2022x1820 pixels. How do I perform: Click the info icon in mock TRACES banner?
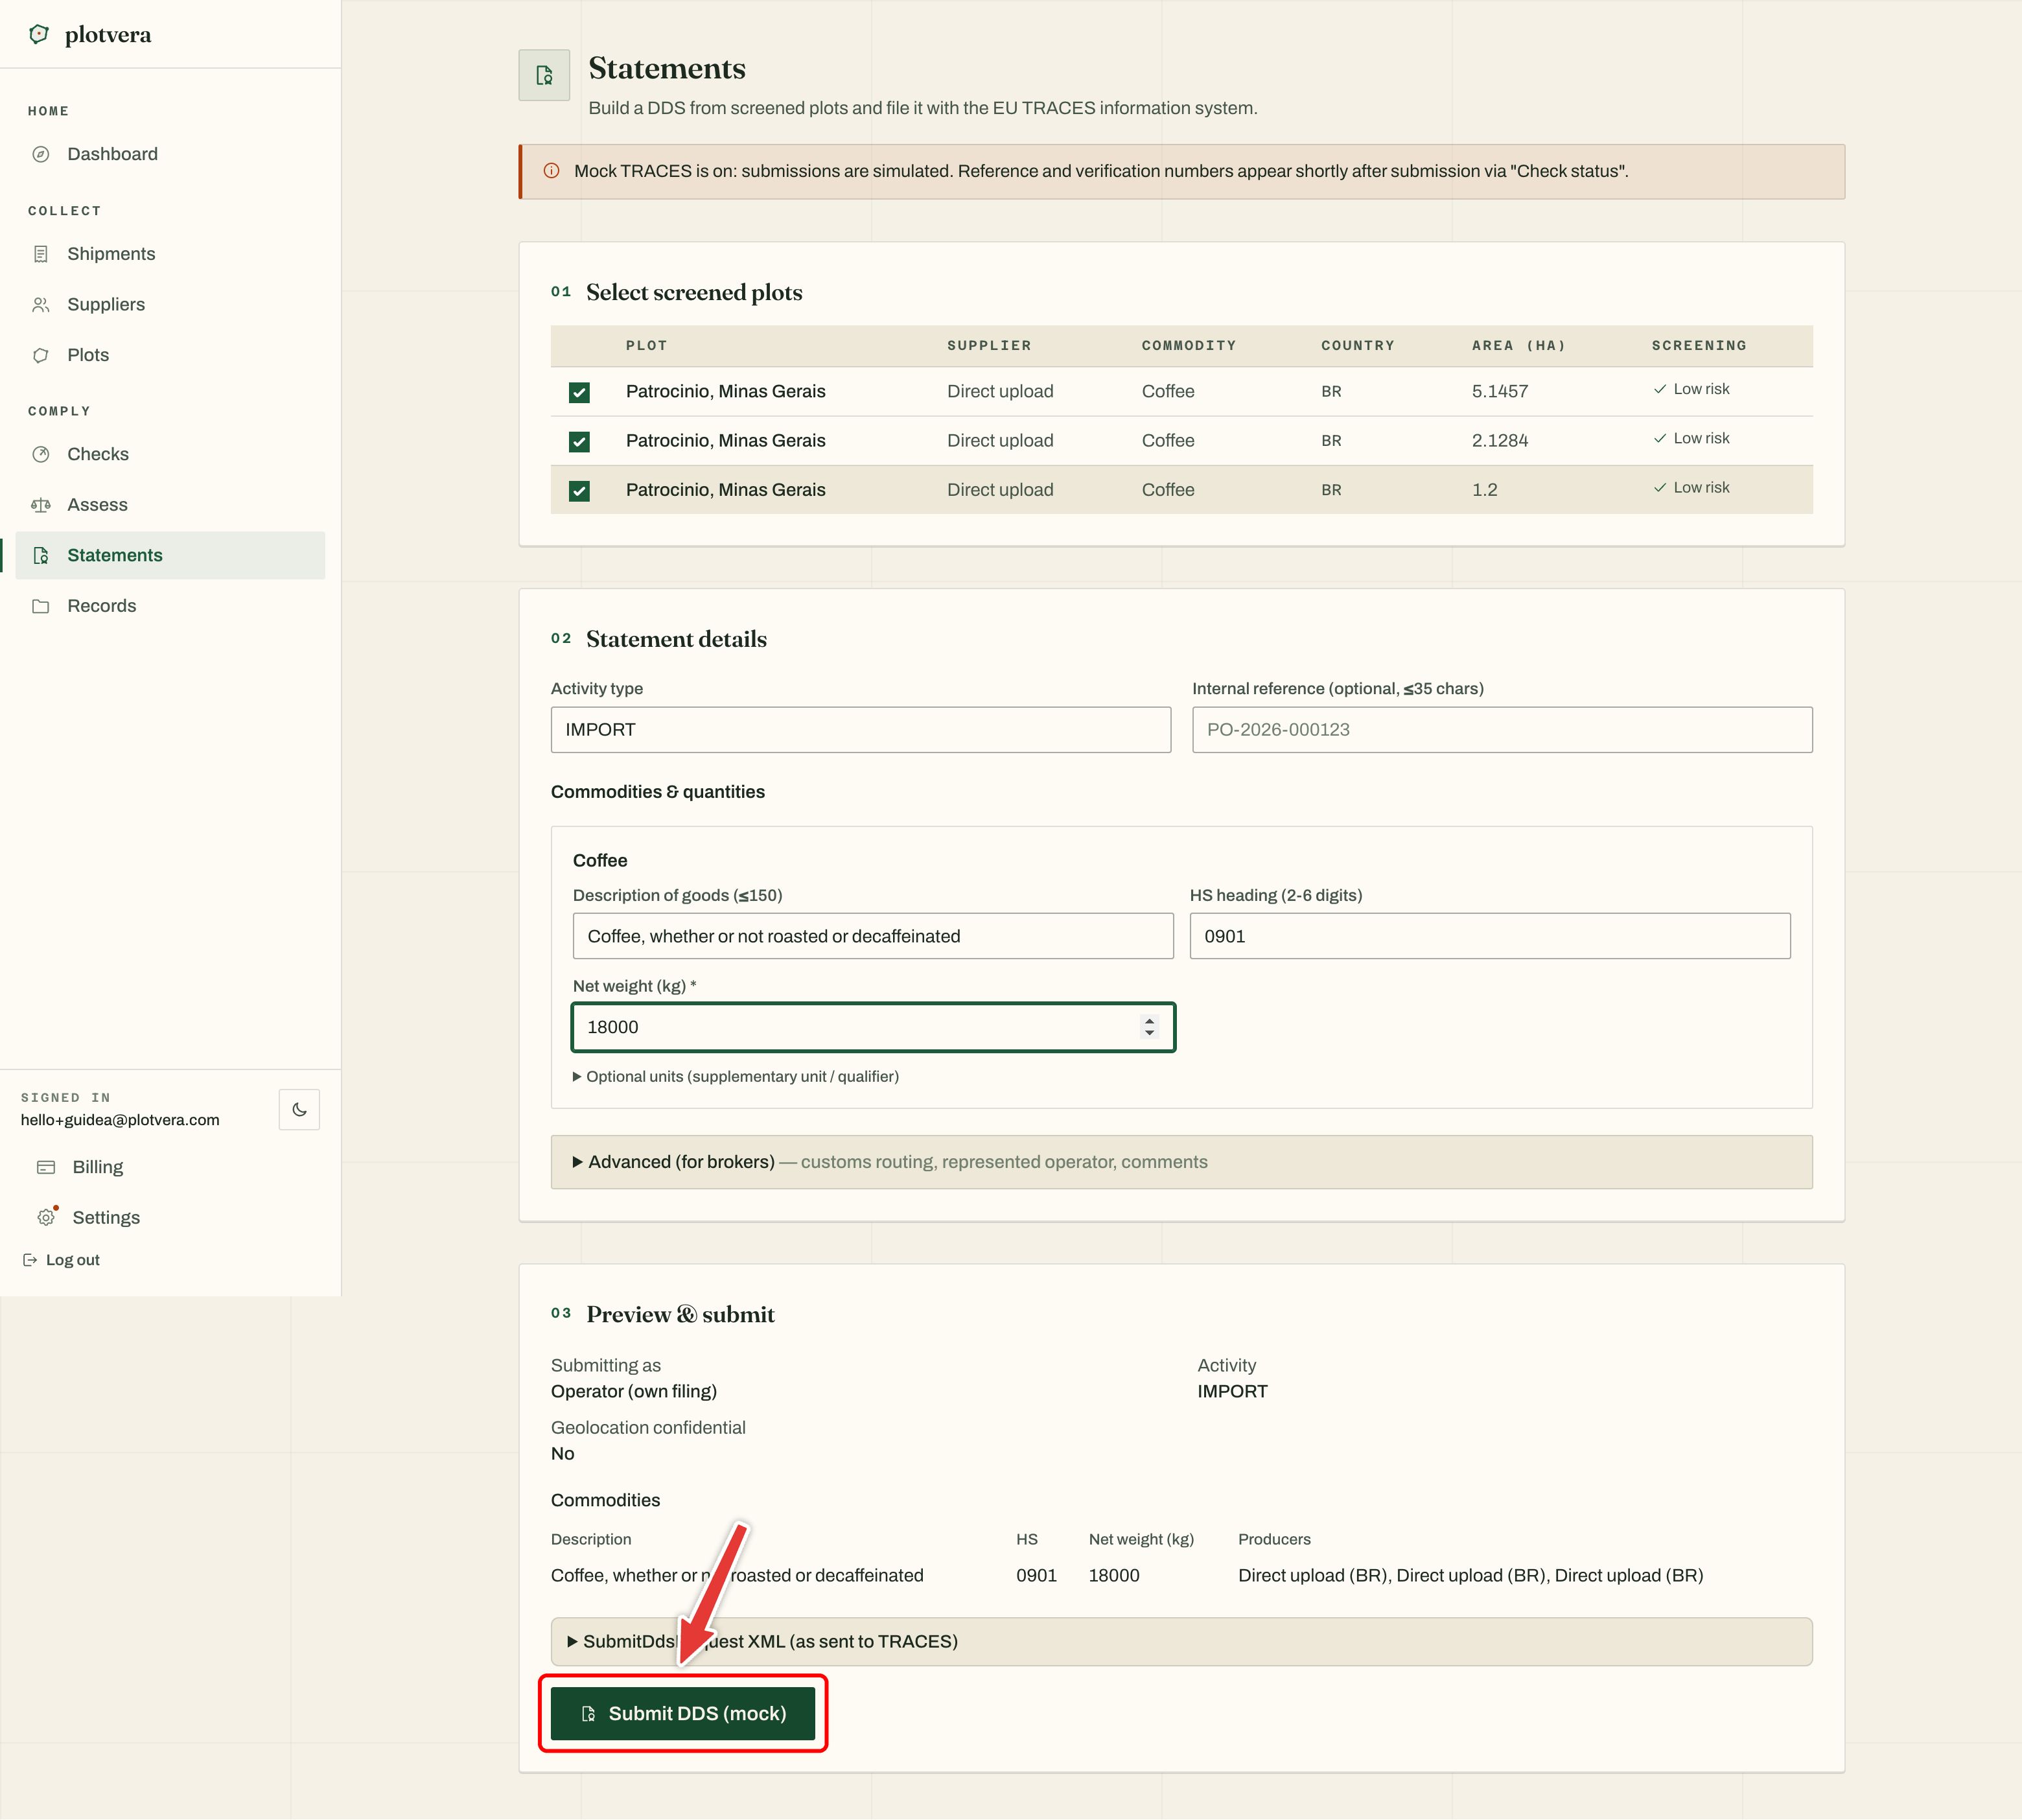point(551,171)
